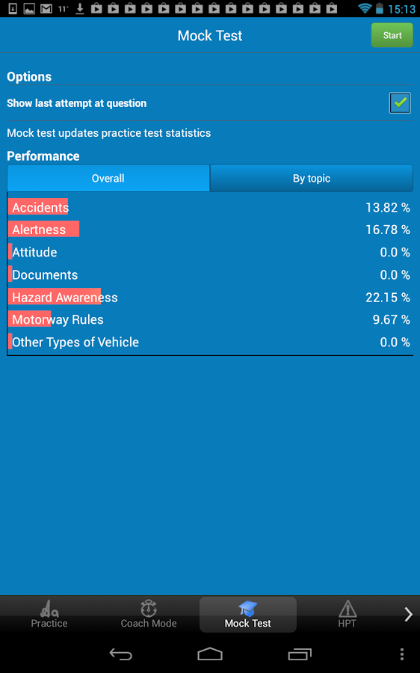Start the mock test
420x673 pixels.
pos(392,35)
